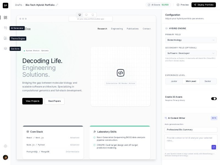Click the purple AI generate content icon
The height and width of the screenshot is (165, 220).
click(x=214, y=147)
